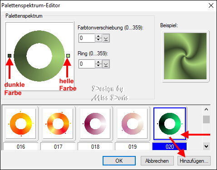
Task: Cancel with the Abbrechen button
Action: [157, 160]
